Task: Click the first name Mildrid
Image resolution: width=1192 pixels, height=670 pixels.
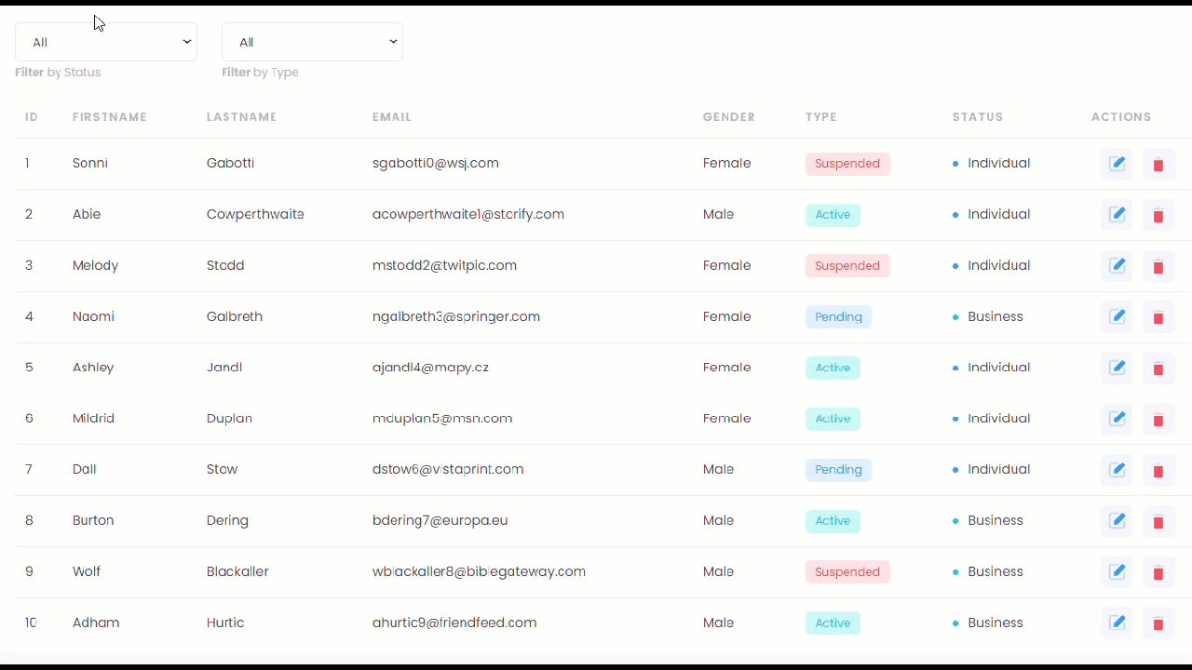Action: click(93, 419)
